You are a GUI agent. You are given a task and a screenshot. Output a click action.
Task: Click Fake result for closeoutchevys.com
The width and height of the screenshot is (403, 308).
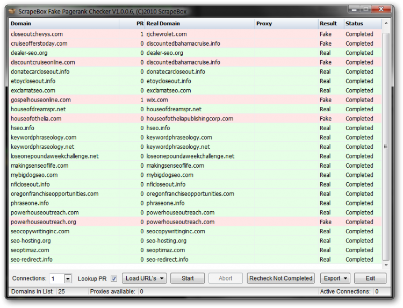coord(331,34)
